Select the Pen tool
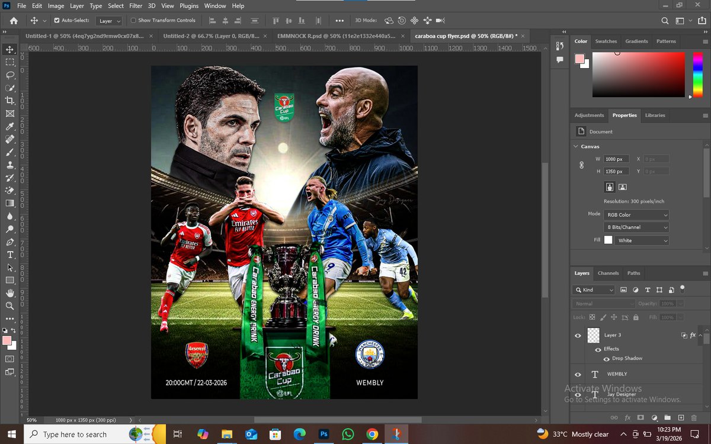Image resolution: width=711 pixels, height=444 pixels. coord(10,242)
